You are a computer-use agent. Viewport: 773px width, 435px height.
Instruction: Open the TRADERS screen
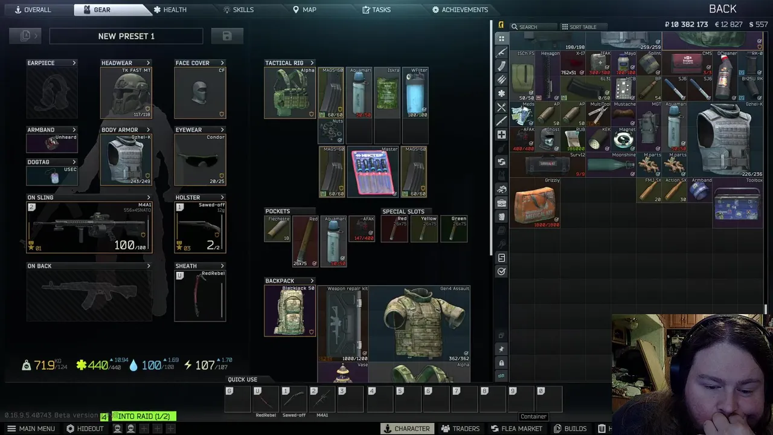(x=460, y=428)
